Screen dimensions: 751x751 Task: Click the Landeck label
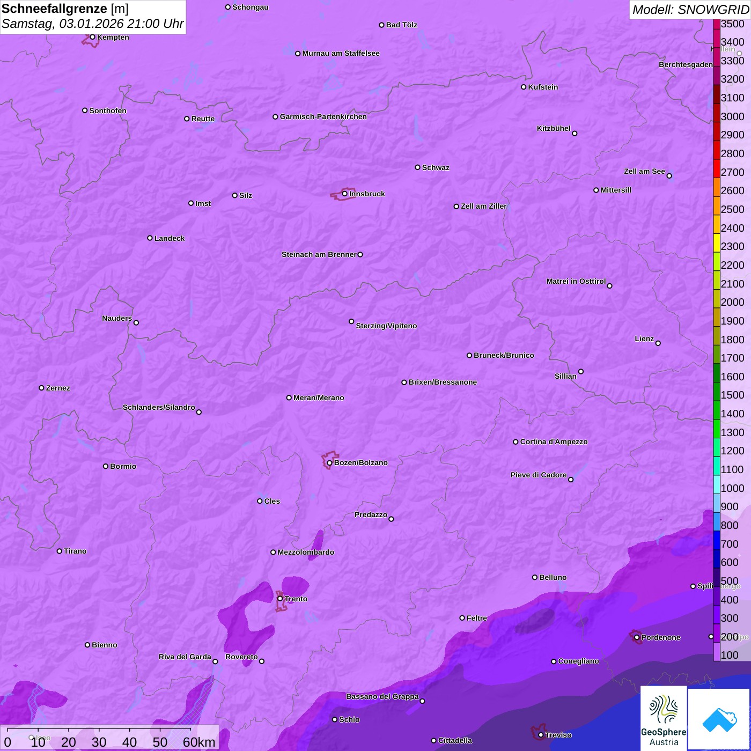170,238
